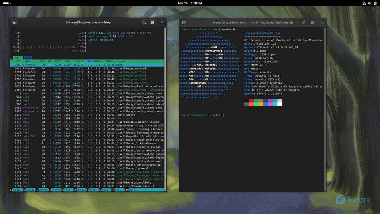The image size is (380, 214).
Task: Open the network status icon in top bar
Action: [x=364, y=3]
